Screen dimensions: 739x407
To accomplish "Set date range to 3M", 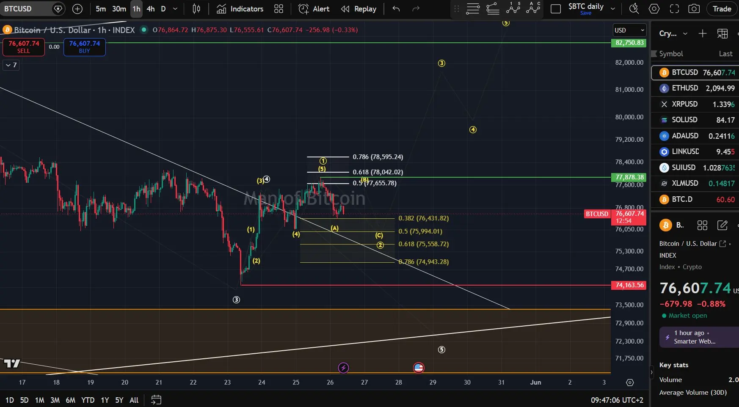I will (x=55, y=400).
